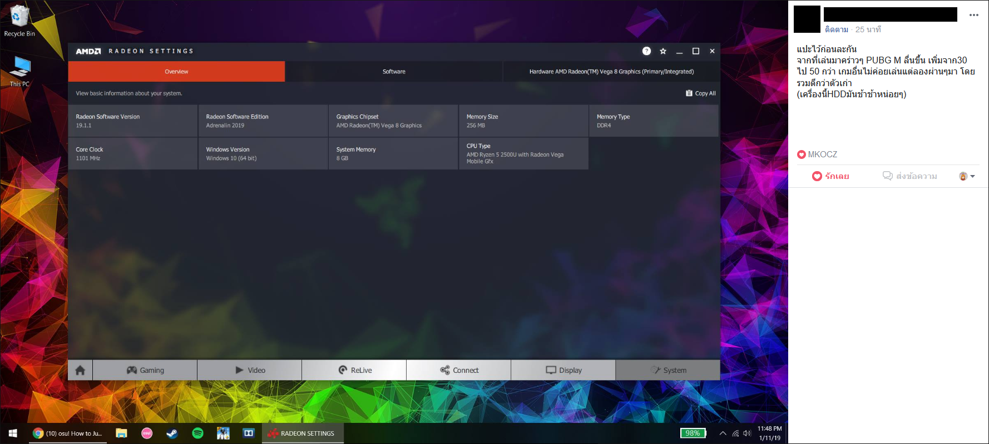The image size is (989, 444).
Task: Click 'View basic information about your system' text
Action: pos(129,93)
